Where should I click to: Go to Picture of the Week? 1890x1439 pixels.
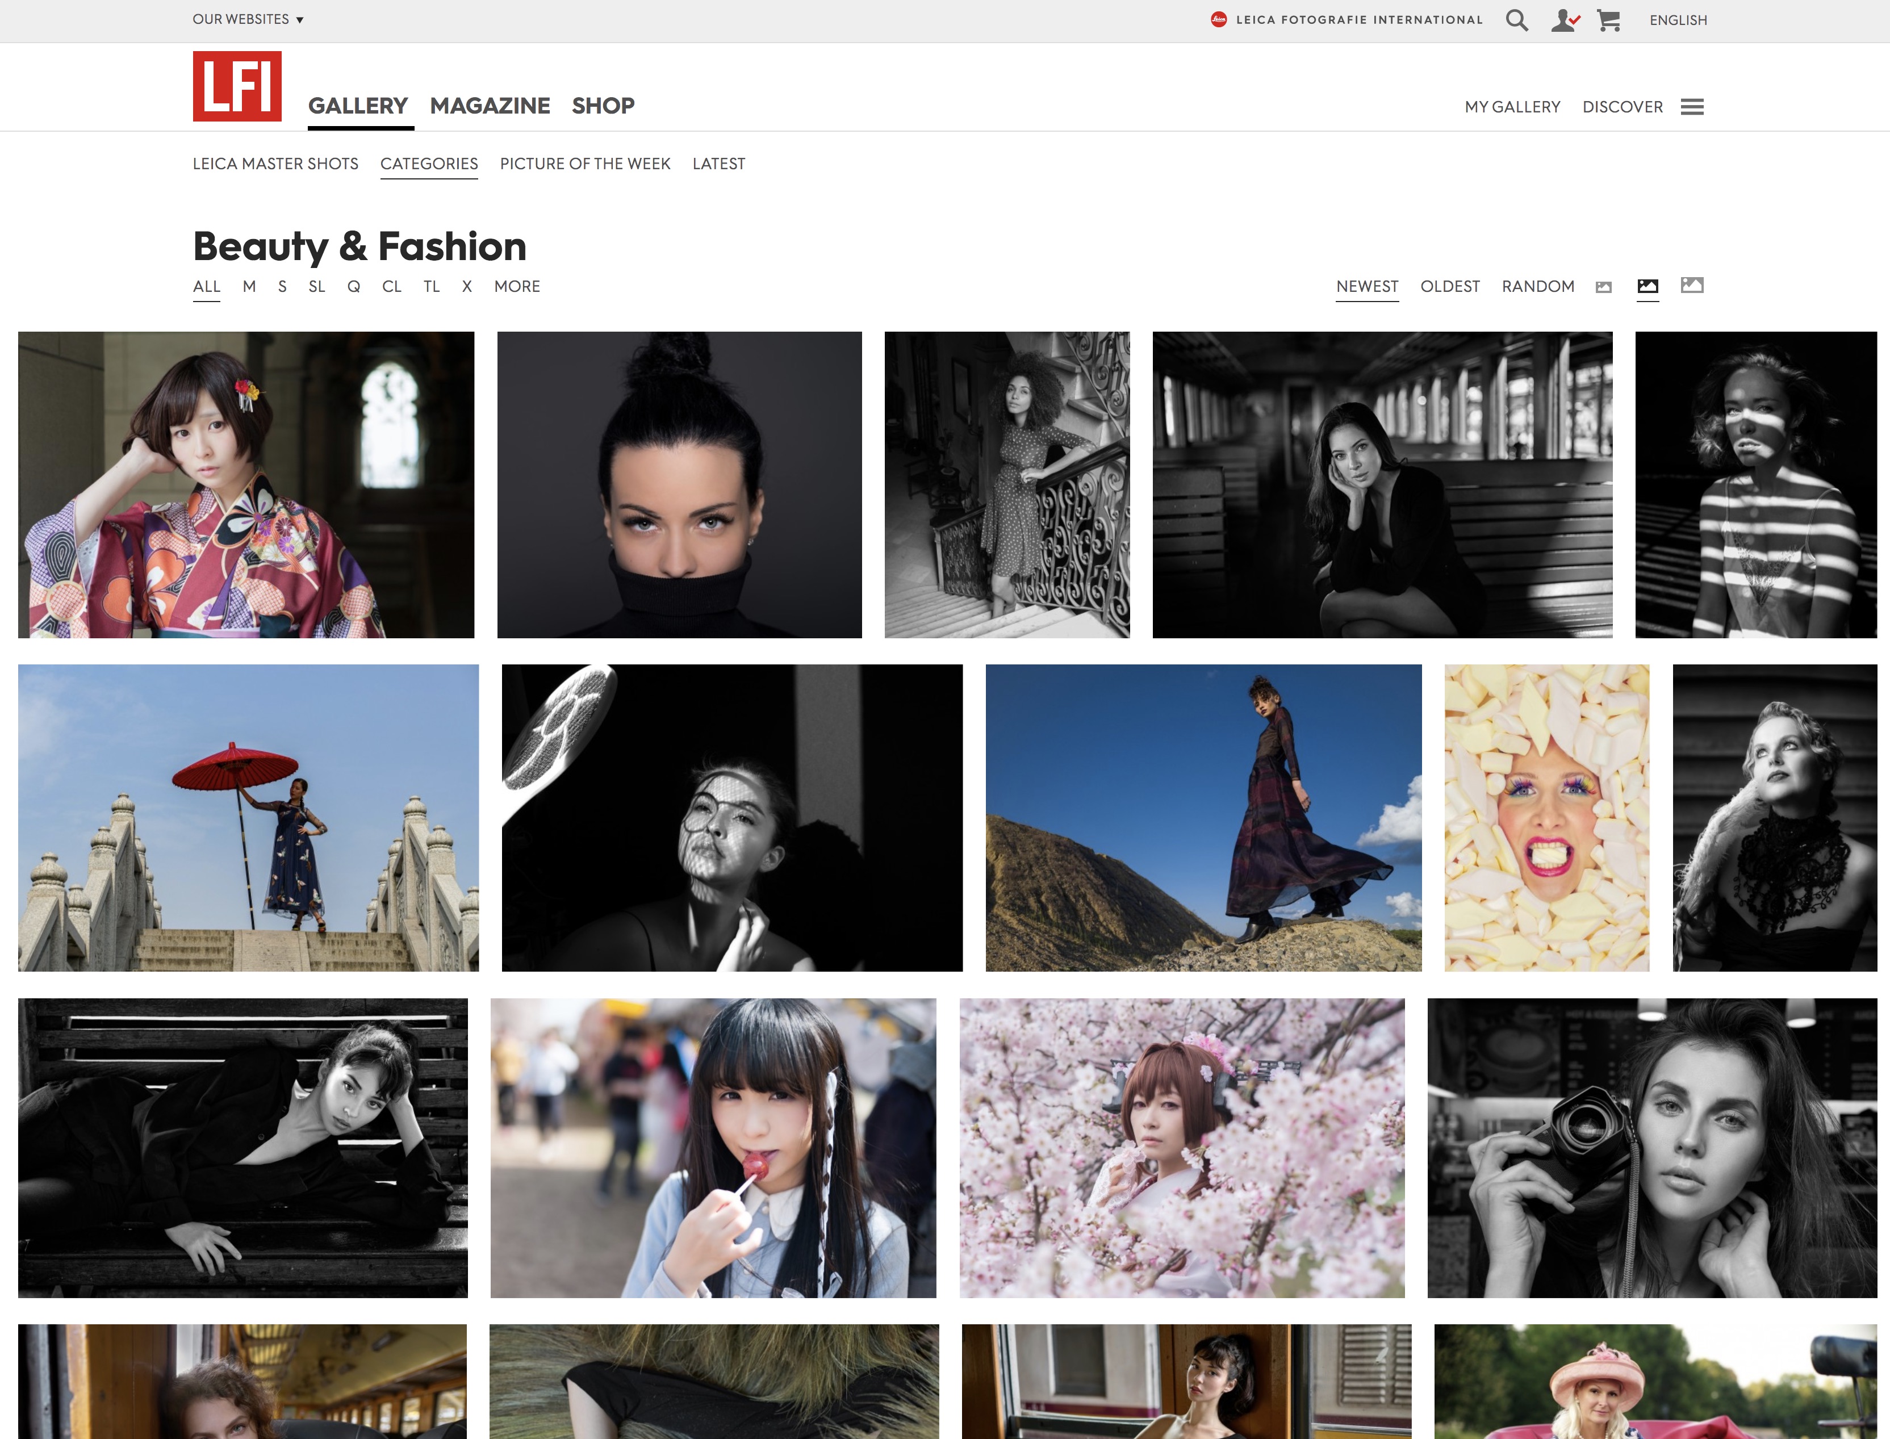(x=585, y=164)
